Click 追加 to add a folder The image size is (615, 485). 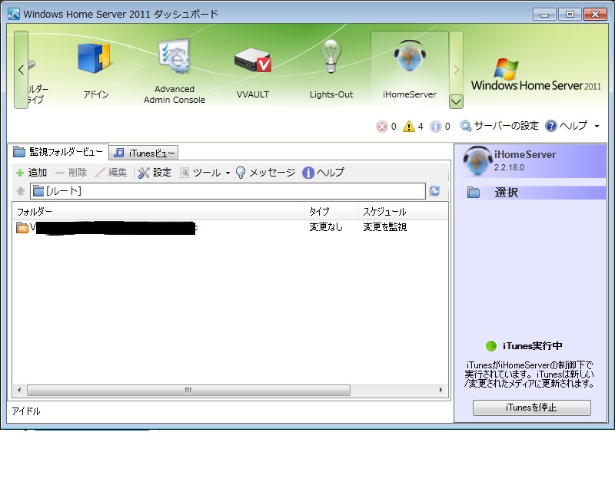(32, 172)
